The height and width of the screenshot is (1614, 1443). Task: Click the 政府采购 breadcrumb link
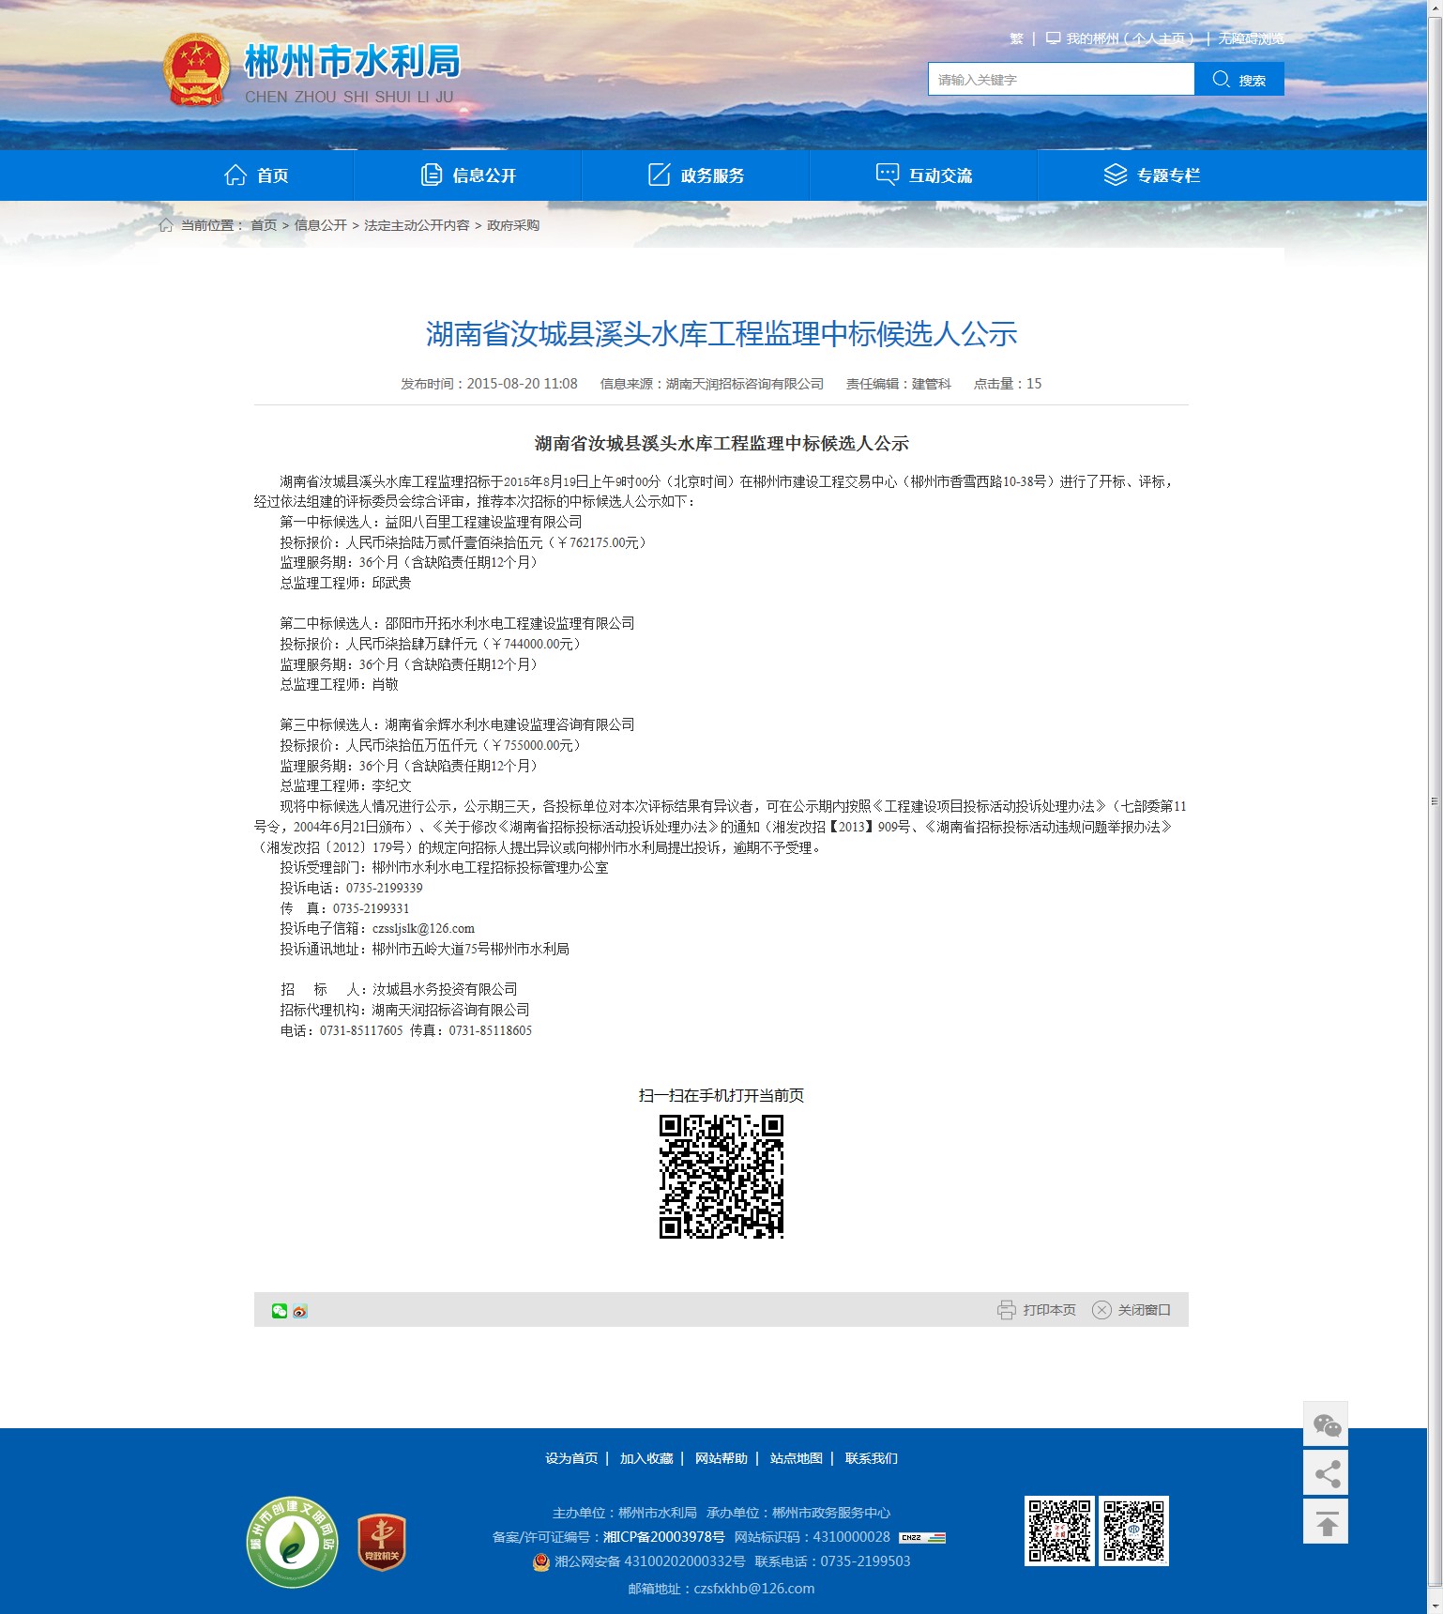(x=513, y=225)
